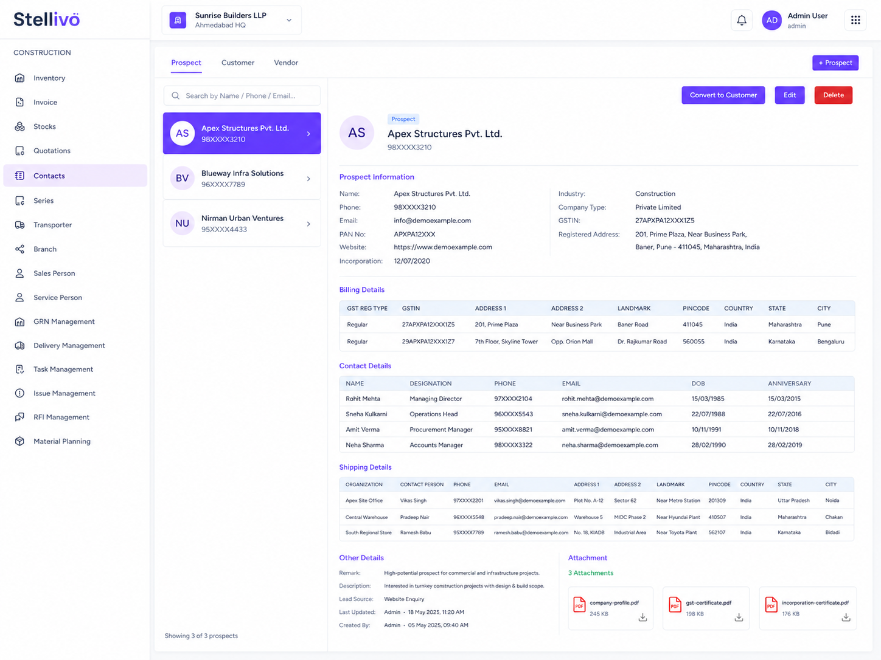Select the Task Management icon

19,369
